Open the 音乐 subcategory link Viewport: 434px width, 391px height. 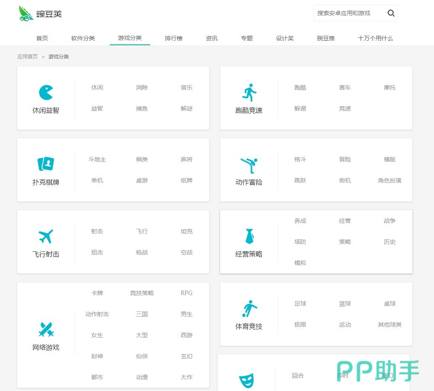coord(187,87)
